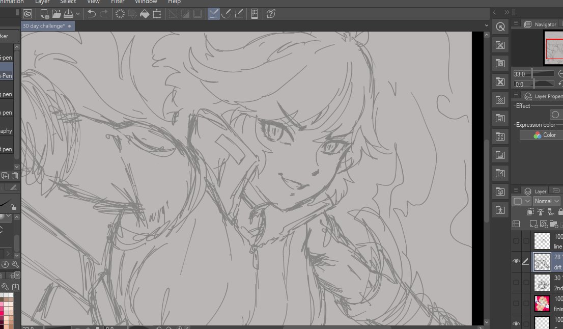Image resolution: width=563 pixels, height=329 pixels.
Task: Open the edit-pencil material folder icon
Action: (x=500, y=174)
